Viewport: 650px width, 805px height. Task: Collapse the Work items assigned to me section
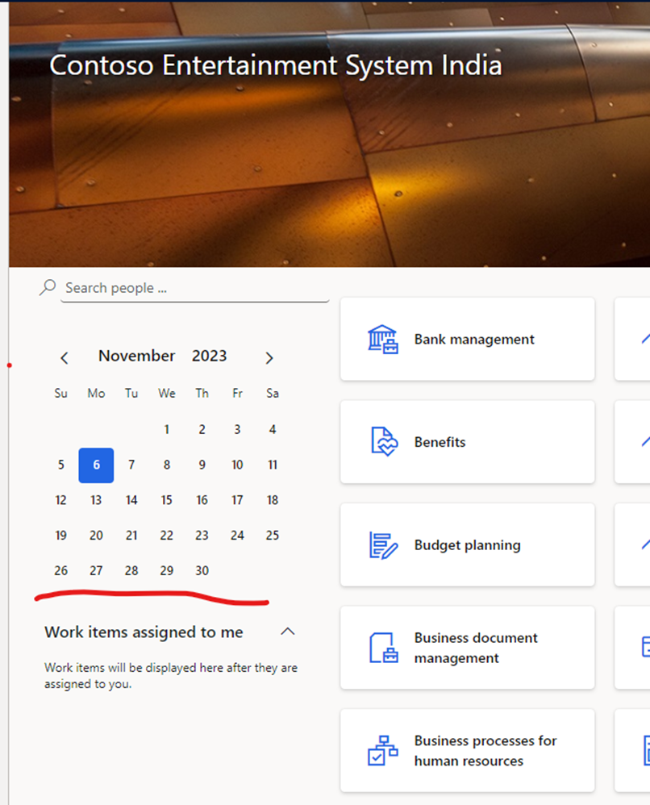click(x=288, y=632)
